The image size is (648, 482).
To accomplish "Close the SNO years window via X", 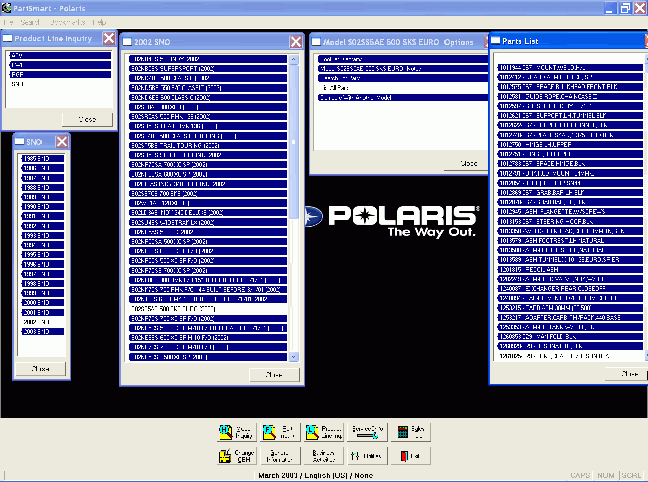I will (x=62, y=142).
